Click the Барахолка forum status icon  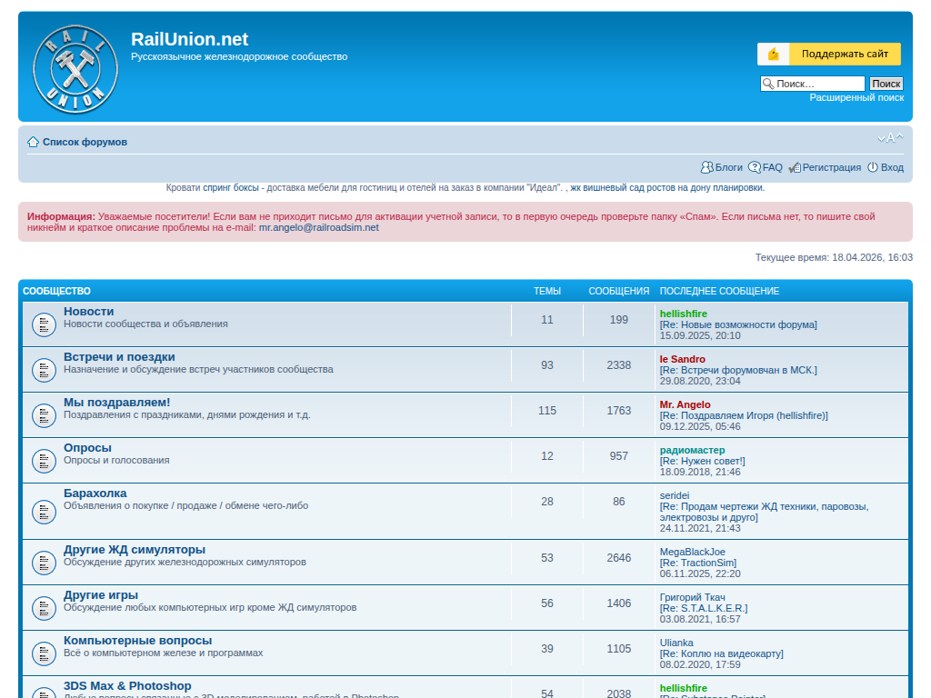click(x=45, y=511)
